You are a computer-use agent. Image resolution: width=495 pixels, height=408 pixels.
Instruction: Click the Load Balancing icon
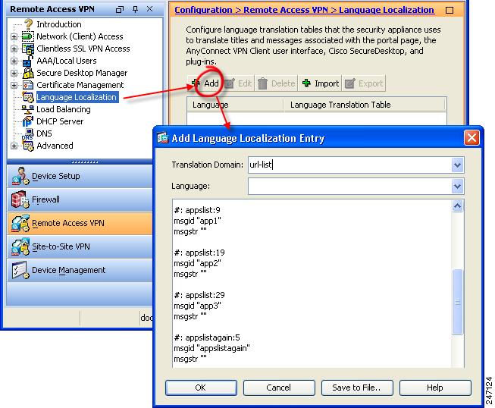click(28, 109)
